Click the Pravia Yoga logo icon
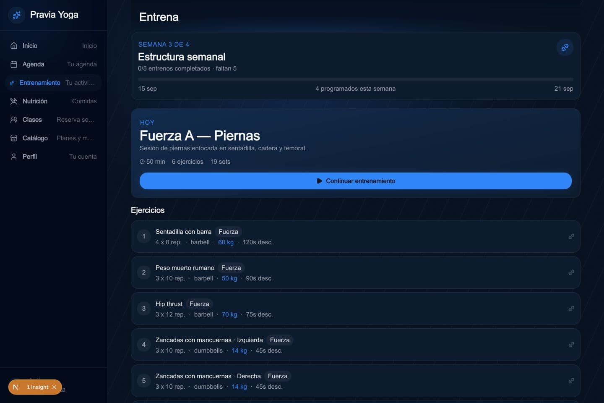The width and height of the screenshot is (604, 403). pos(17,15)
